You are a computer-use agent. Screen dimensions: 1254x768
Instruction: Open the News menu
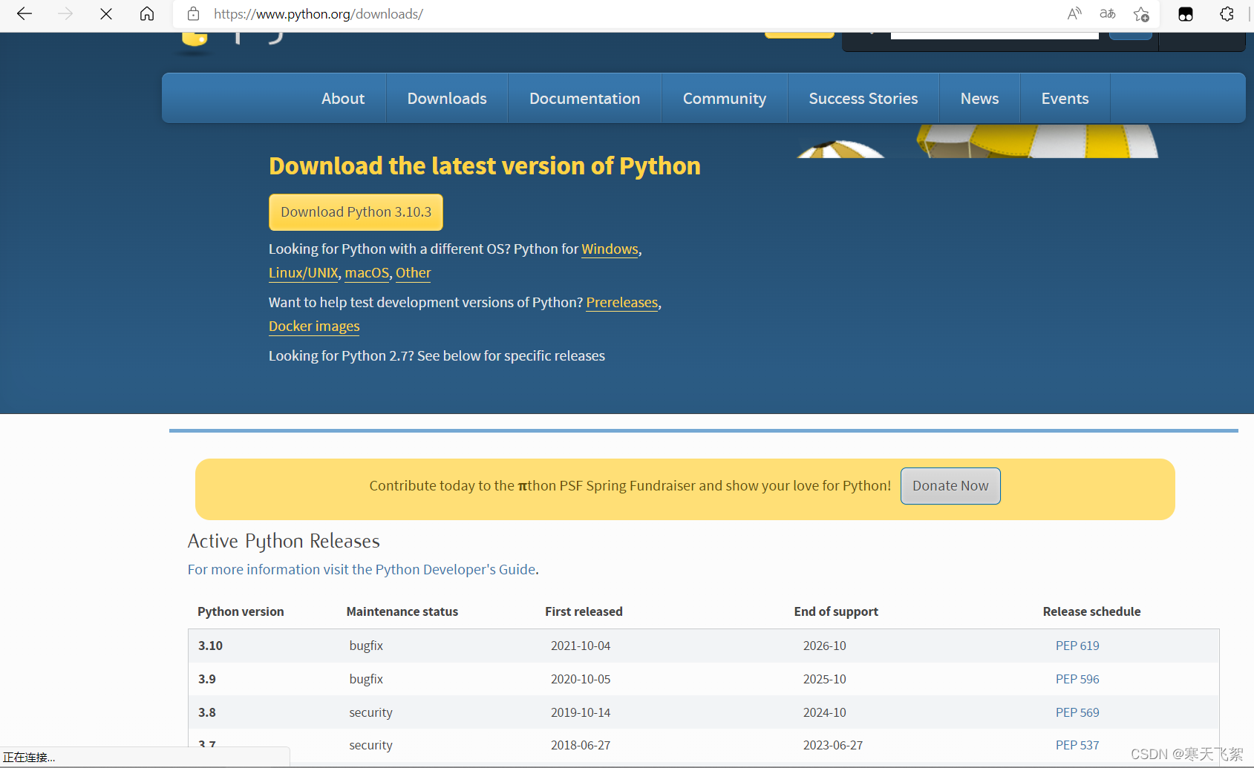pyautogui.click(x=980, y=99)
